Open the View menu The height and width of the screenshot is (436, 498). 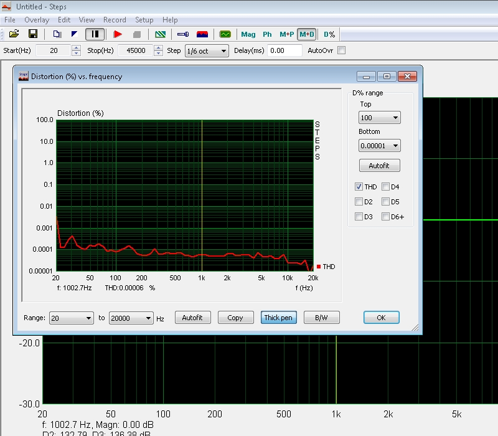pos(87,20)
